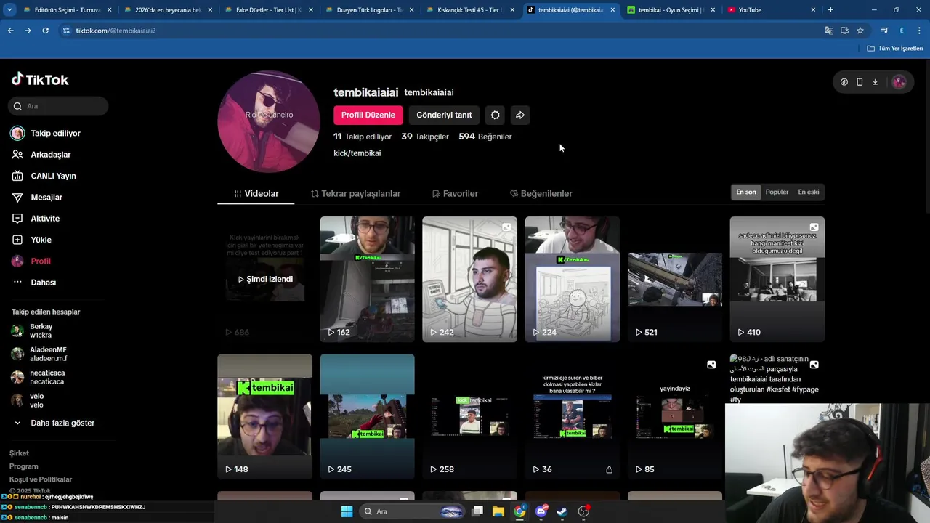
Task: Click the share profile arrow icon
Action: [520, 115]
